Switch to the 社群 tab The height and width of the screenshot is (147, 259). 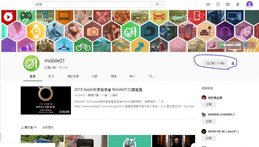95,76
